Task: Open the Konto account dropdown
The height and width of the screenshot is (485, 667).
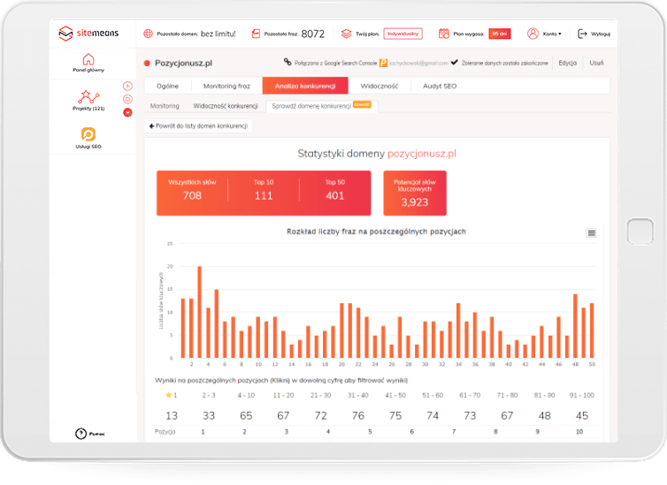Action: [543, 34]
